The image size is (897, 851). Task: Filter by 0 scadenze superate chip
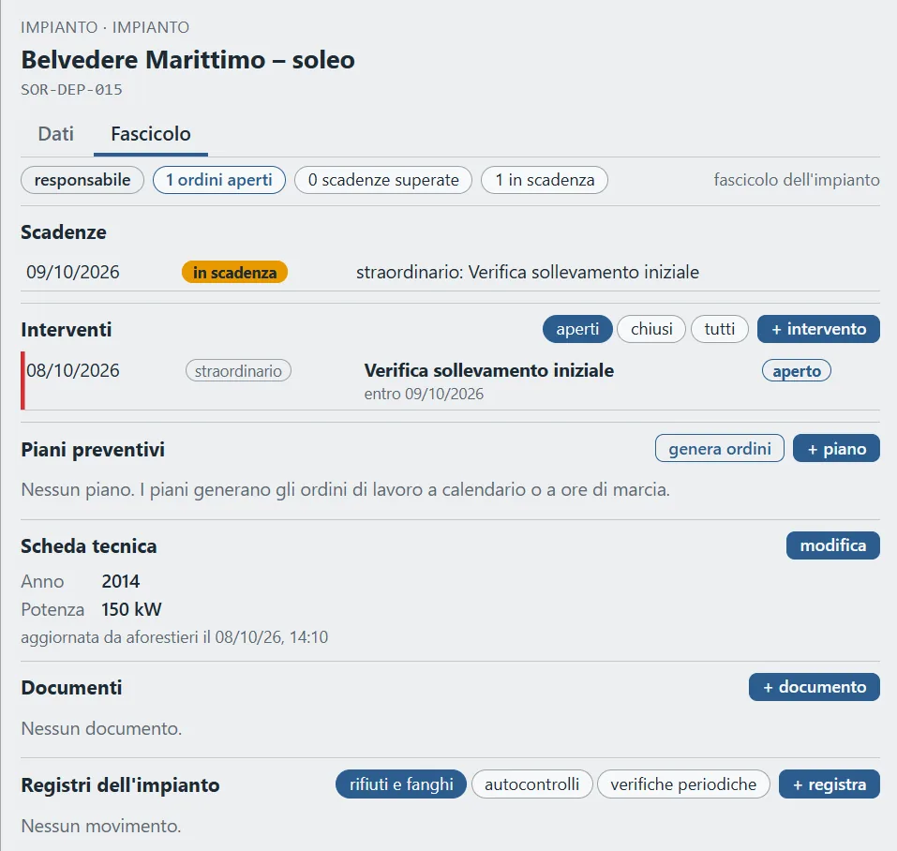click(383, 180)
